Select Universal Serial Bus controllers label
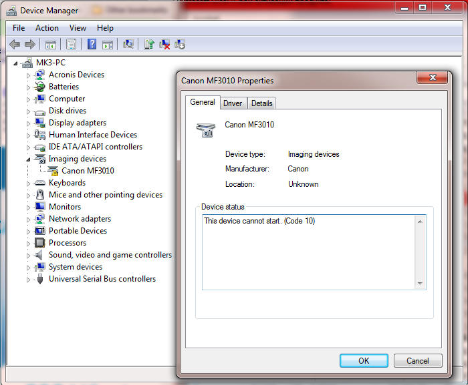The width and height of the screenshot is (468, 385). click(x=102, y=279)
